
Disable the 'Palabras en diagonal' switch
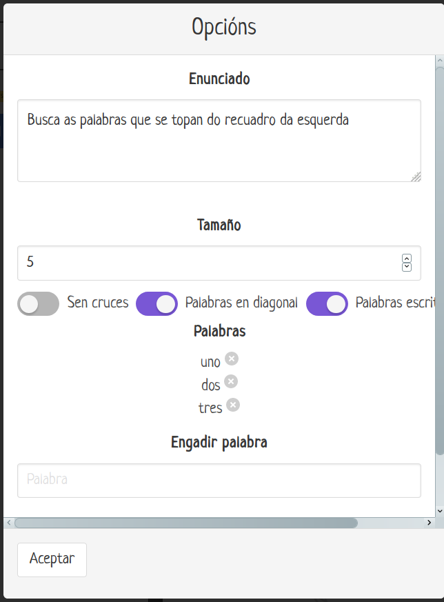pyautogui.click(x=157, y=303)
